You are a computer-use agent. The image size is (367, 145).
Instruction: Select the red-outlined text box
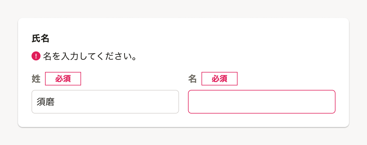(262, 102)
